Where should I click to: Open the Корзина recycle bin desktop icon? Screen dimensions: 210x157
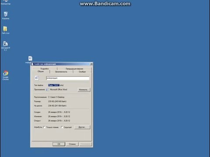point(6,15)
